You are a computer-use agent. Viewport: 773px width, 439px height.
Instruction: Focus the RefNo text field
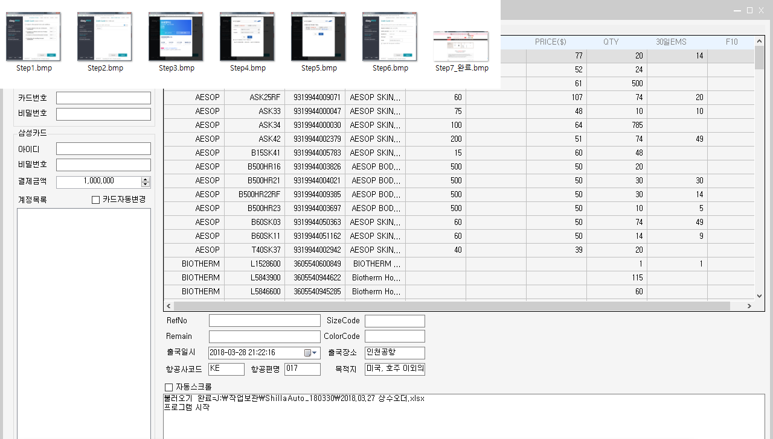(x=265, y=321)
